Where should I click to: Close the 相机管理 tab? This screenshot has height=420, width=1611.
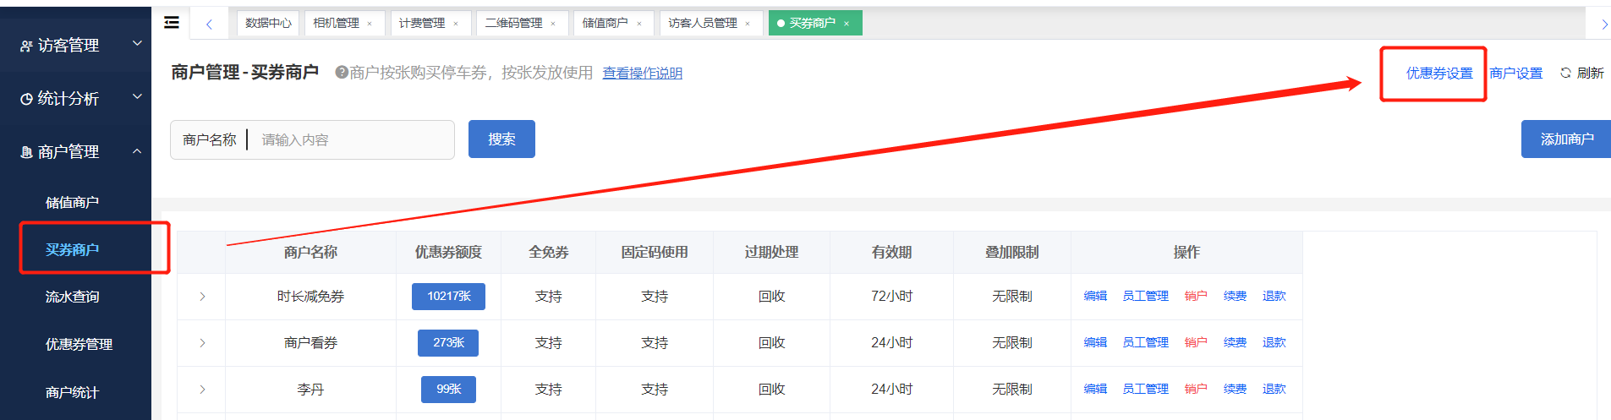tap(370, 24)
